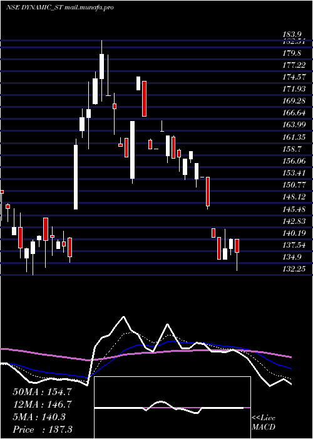Click the Price : 137.3 readout
This screenshot has height=439, width=313.
42,430
